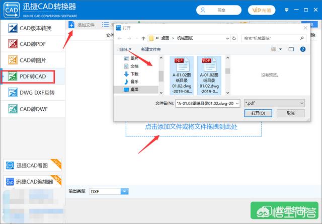Click the 取消 button

pos(290,113)
